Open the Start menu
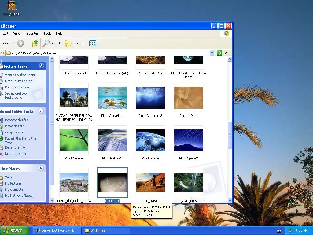This screenshot has width=313, height=235. coord(14,231)
